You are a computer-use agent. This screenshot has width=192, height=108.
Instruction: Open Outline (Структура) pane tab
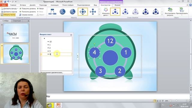click(x=17, y=21)
